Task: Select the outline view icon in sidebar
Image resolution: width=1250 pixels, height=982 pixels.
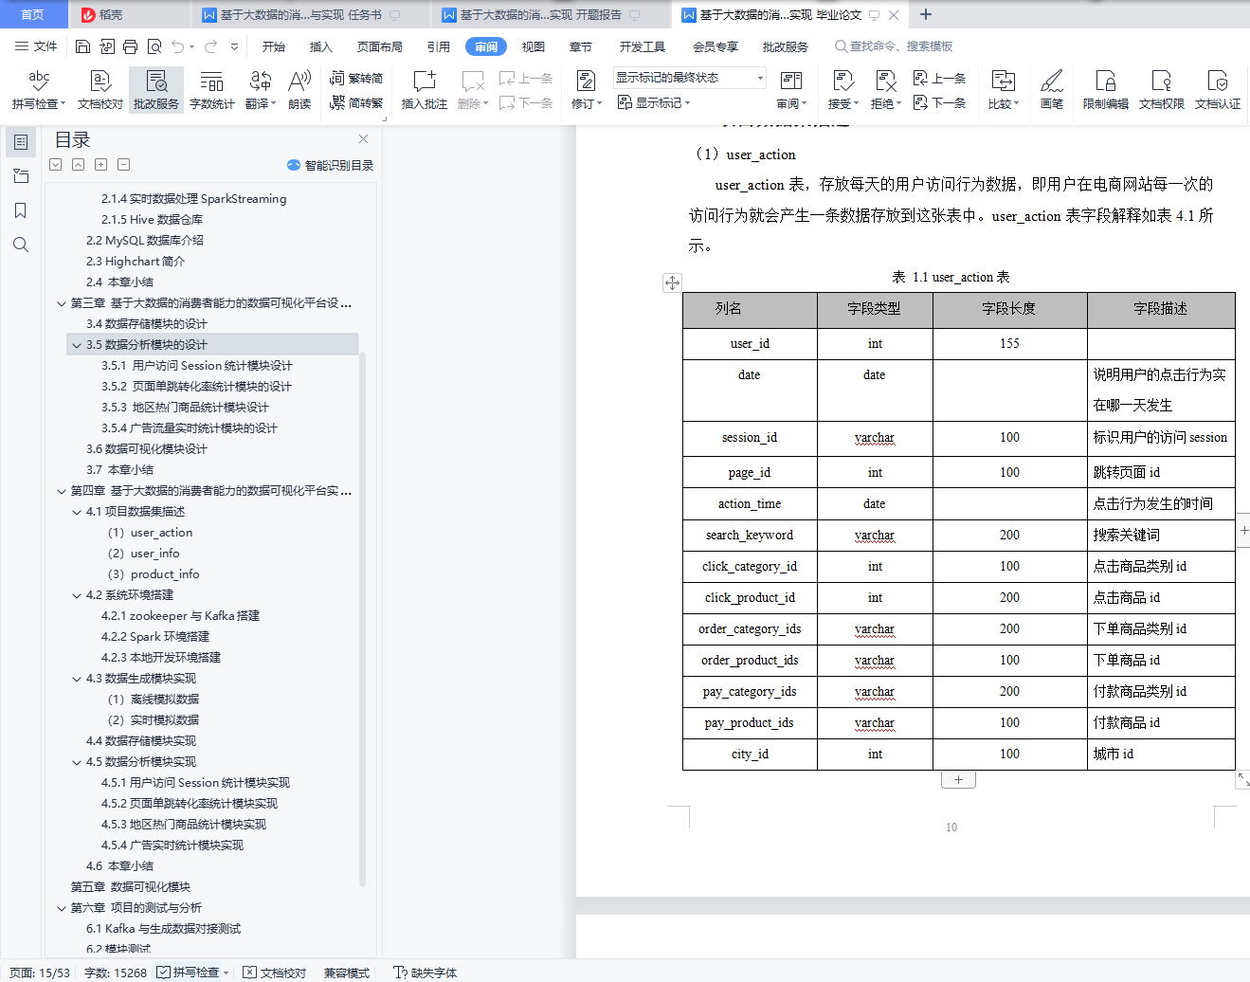Action: [20, 142]
